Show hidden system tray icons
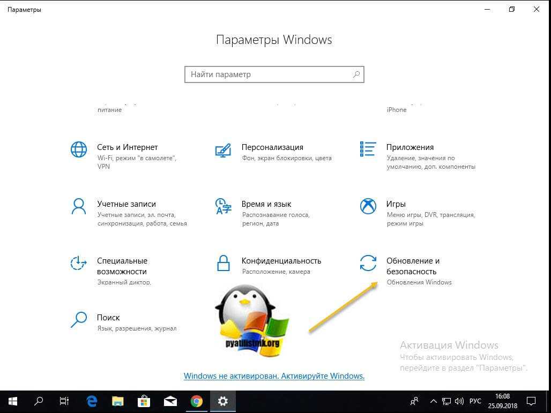This screenshot has height=413, width=551. [433, 401]
